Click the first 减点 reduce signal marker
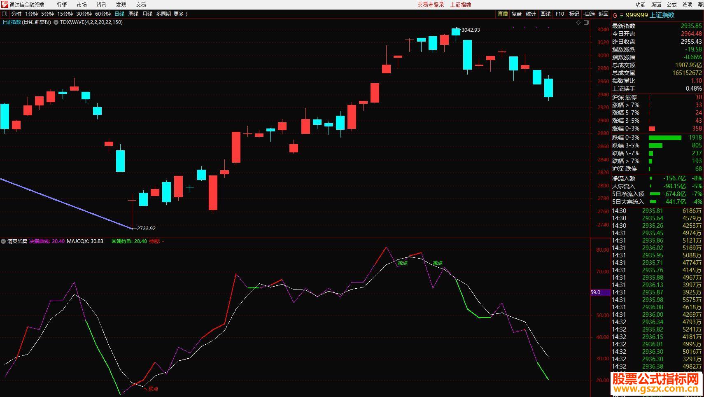Viewport: 704px width, 397px height. point(403,263)
